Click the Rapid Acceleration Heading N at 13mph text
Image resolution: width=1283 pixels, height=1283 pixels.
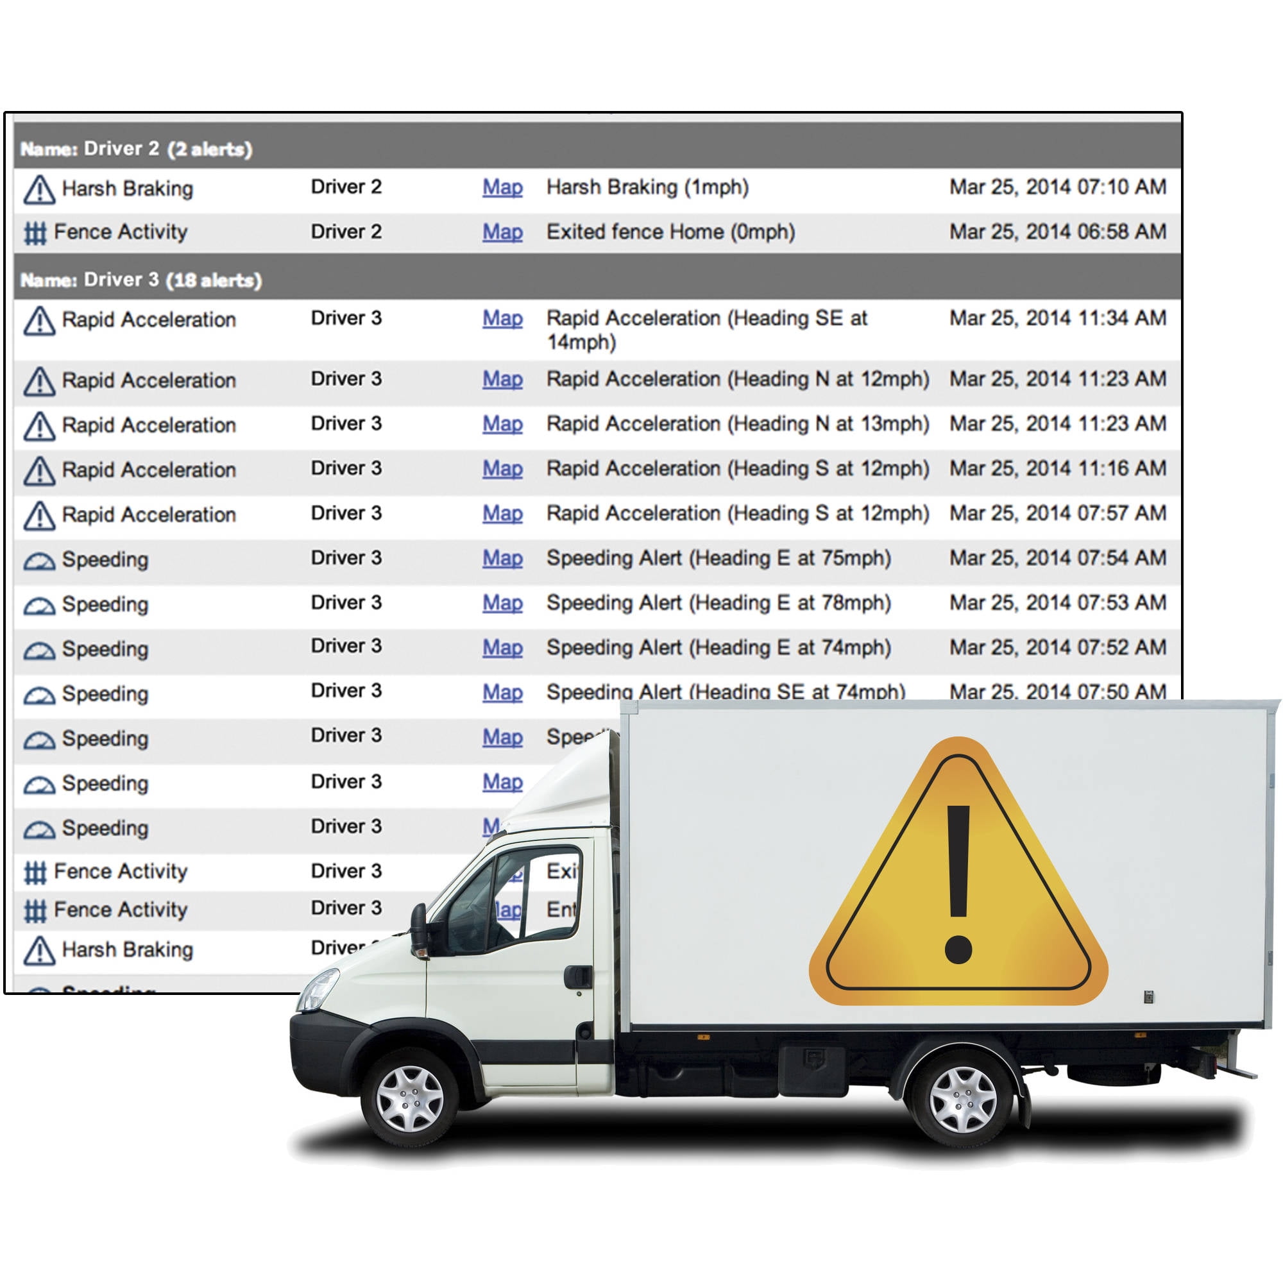tap(737, 423)
